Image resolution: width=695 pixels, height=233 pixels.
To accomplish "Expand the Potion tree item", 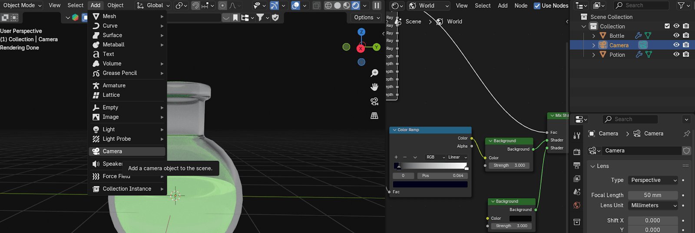I will pos(594,55).
